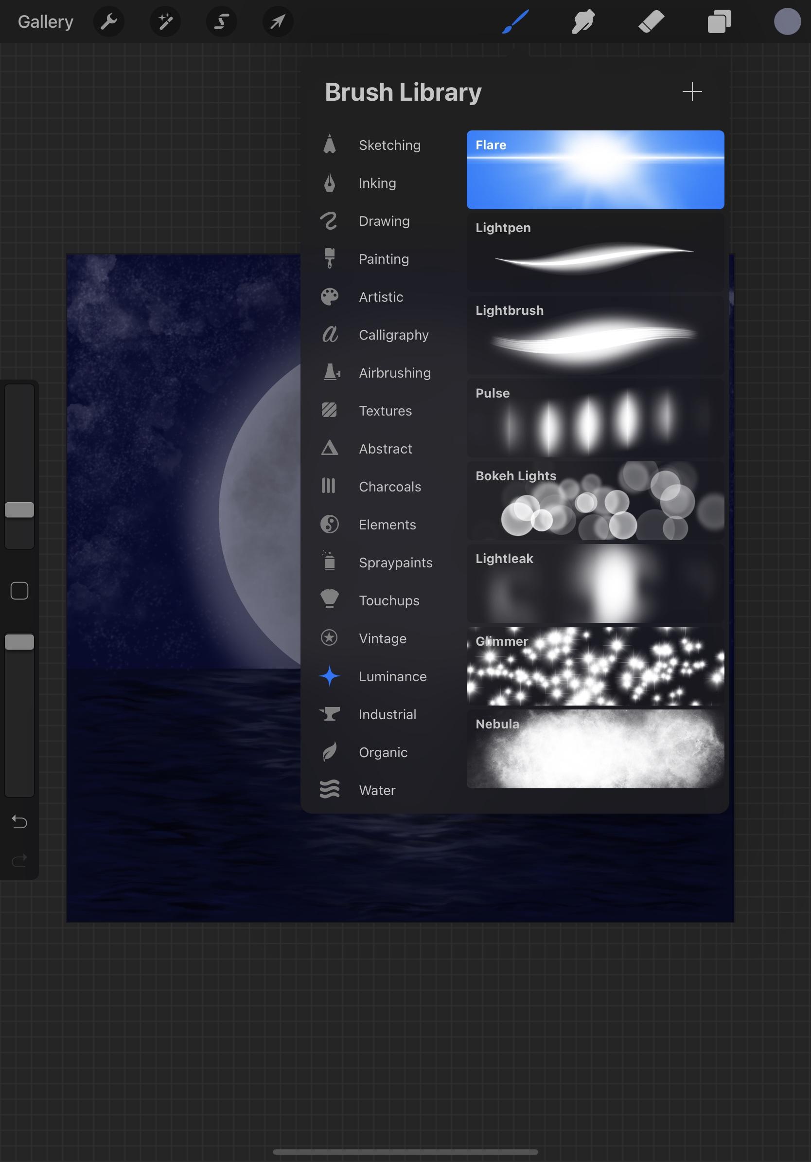The height and width of the screenshot is (1162, 811).
Task: Activate the Transform arrow tool
Action: (278, 22)
